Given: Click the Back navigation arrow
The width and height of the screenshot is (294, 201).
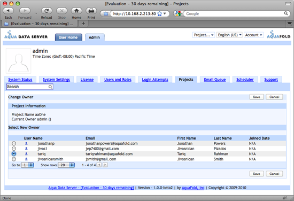Looking at the screenshot, I should click(8, 11).
